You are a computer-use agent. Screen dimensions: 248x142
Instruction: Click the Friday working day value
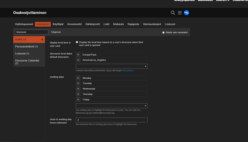click(x=114, y=99)
